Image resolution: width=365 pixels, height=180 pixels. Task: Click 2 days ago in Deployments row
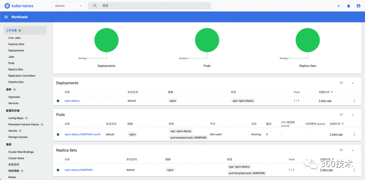click(325, 101)
